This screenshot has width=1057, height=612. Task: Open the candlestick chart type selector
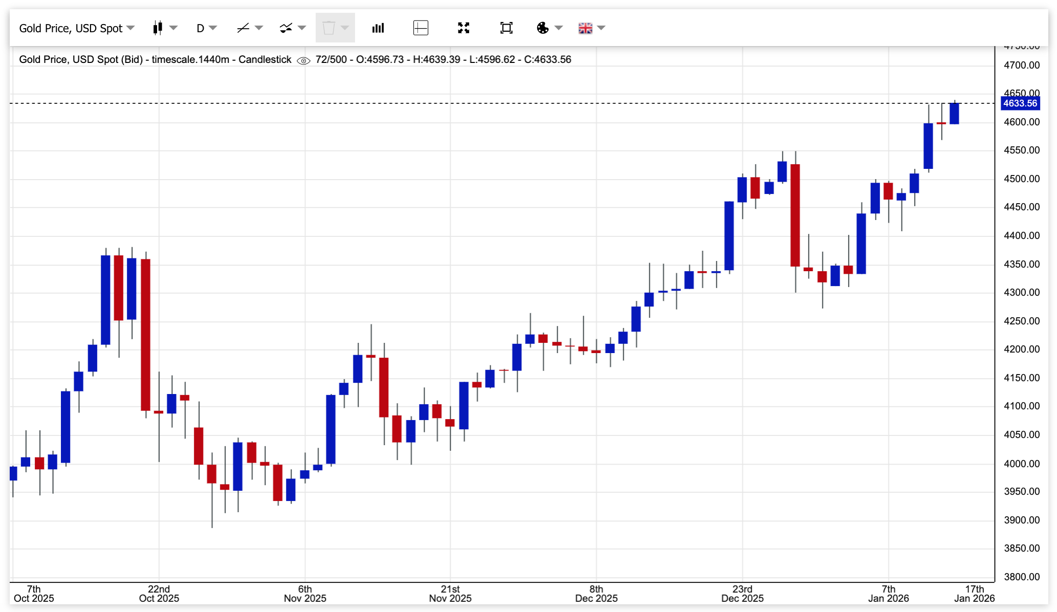(158, 28)
